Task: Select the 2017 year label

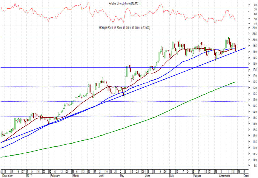Action: click(29, 176)
